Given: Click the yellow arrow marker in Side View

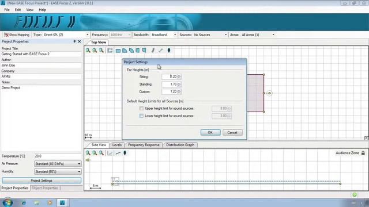Looking at the screenshot, I should click(x=88, y=160).
